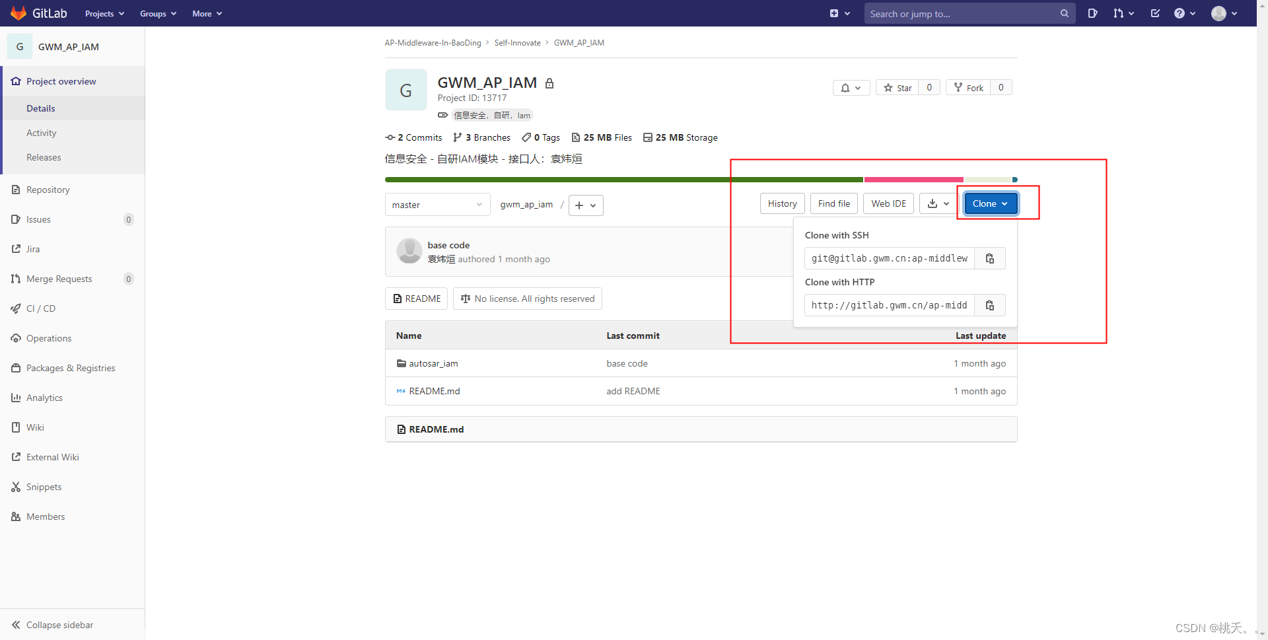Click Self-Innovate breadcrumb

click(x=517, y=43)
